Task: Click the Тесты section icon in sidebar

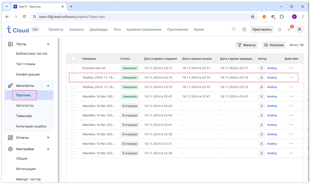Action: (10, 44)
